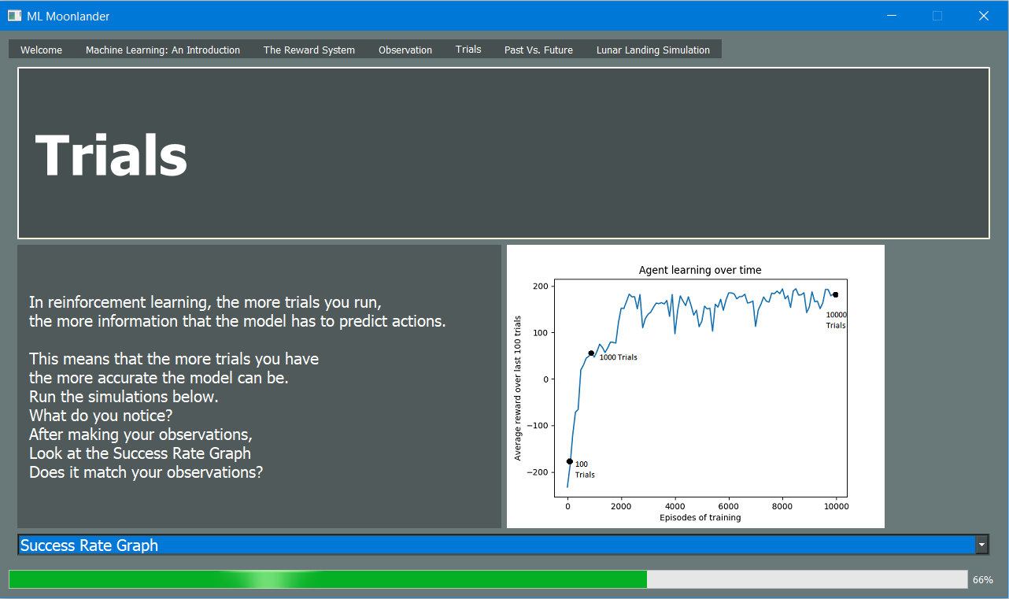Viewport: 1009px width, 599px height.
Task: Click 'Look at the Success Rate Graph' text
Action: pos(140,453)
